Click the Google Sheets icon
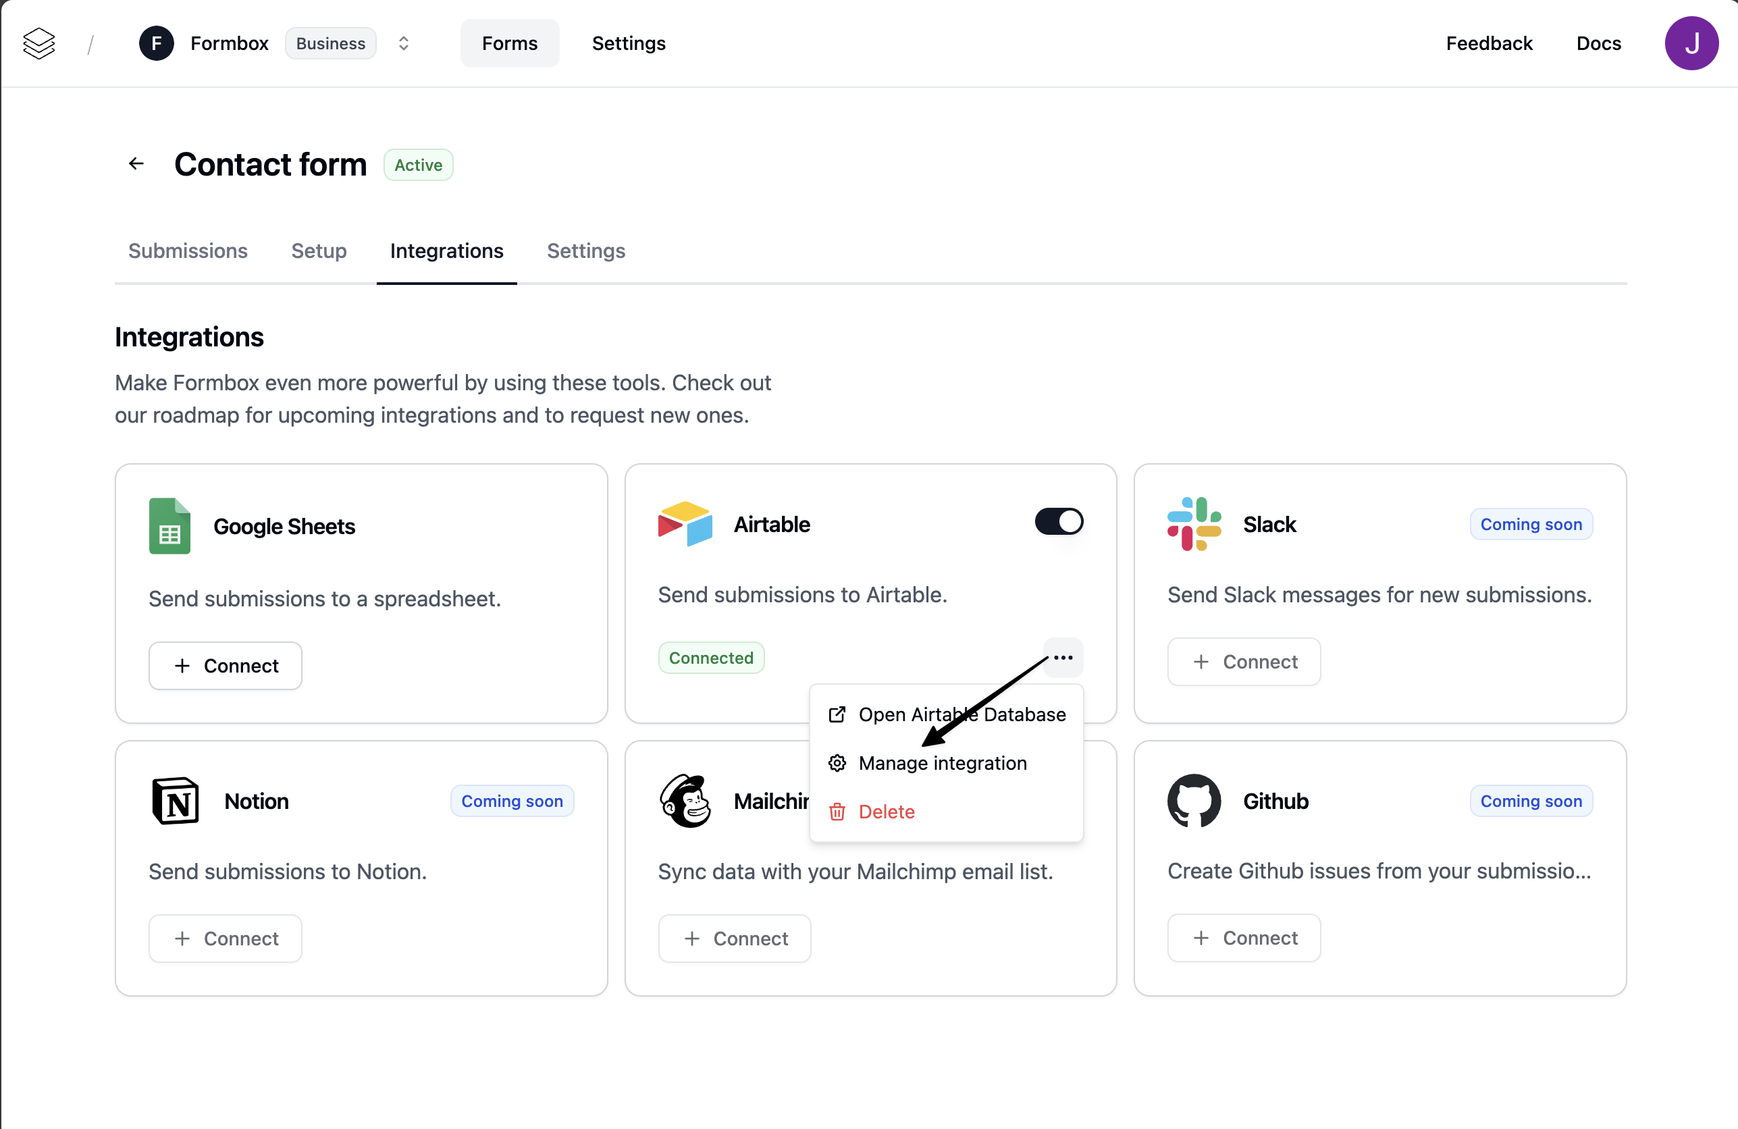Image resolution: width=1738 pixels, height=1129 pixels. click(169, 526)
